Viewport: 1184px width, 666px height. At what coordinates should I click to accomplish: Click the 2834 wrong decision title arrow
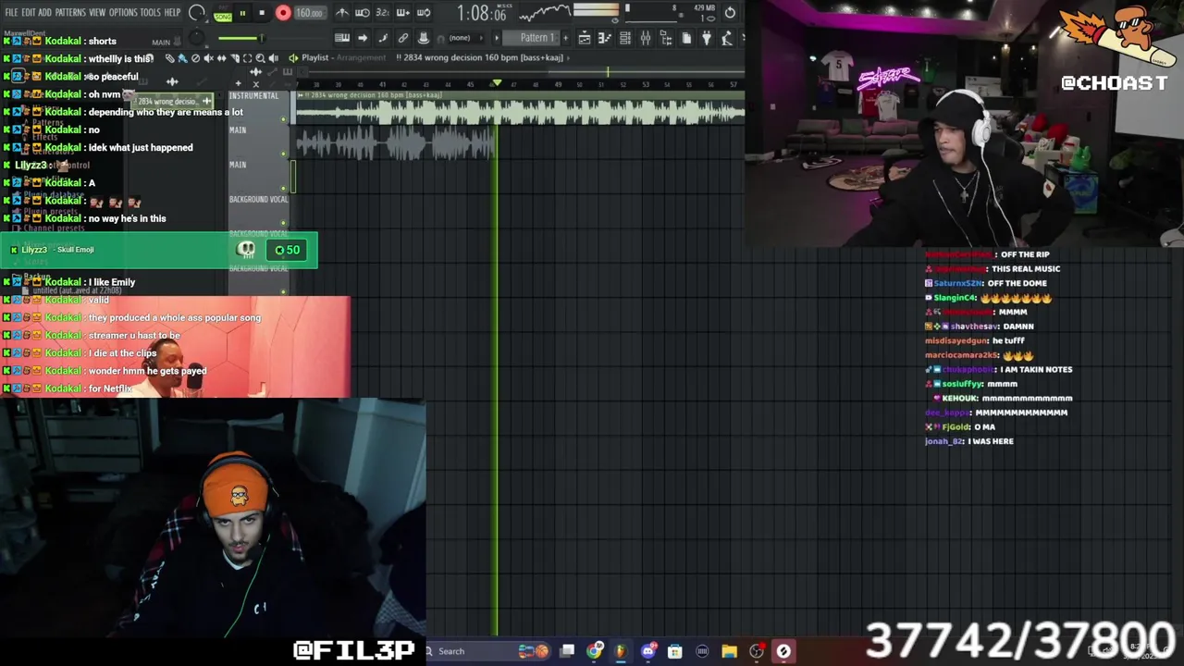click(x=568, y=57)
